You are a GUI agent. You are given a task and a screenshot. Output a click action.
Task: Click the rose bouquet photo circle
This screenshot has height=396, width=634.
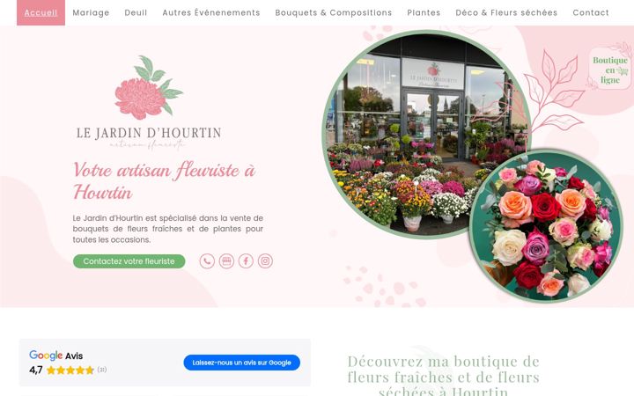point(546,225)
